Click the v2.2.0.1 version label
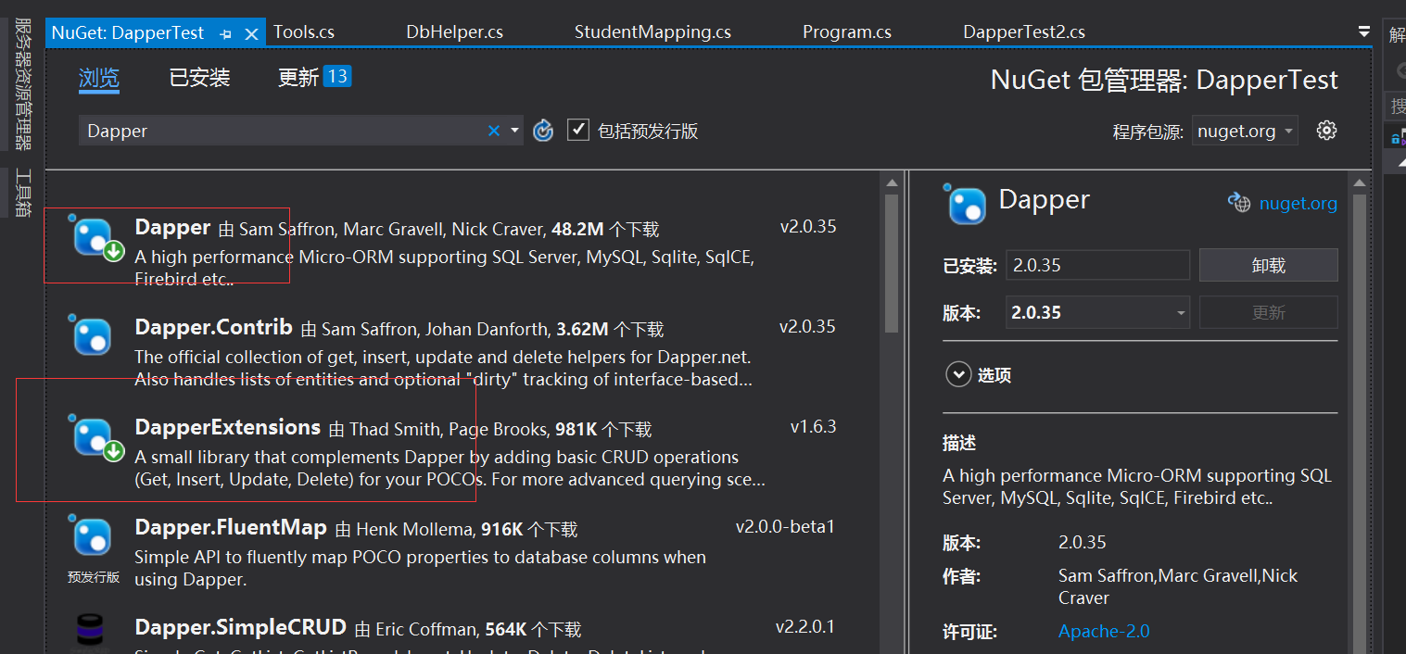 [x=805, y=627]
